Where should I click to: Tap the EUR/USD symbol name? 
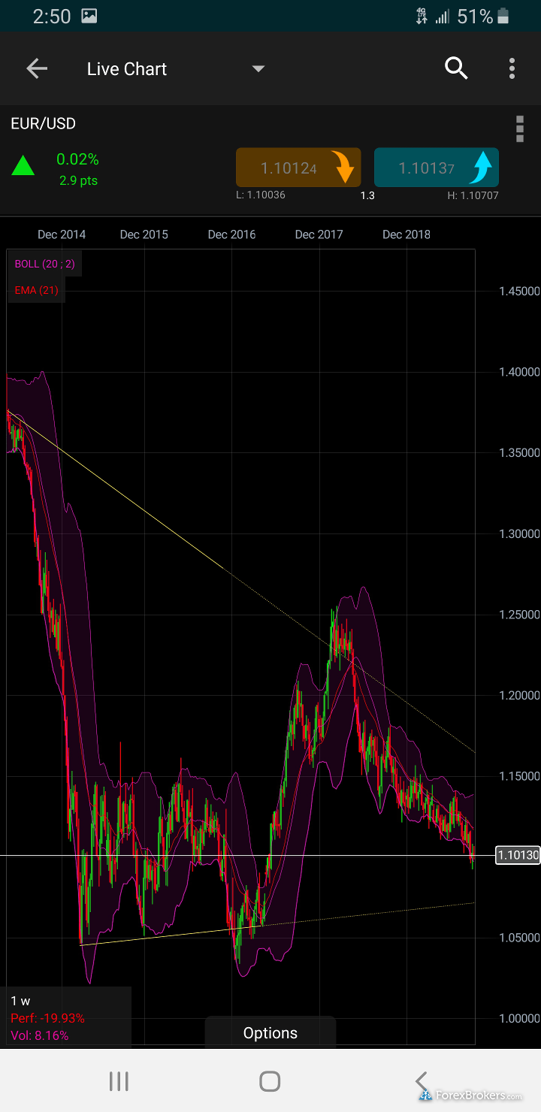click(x=44, y=124)
